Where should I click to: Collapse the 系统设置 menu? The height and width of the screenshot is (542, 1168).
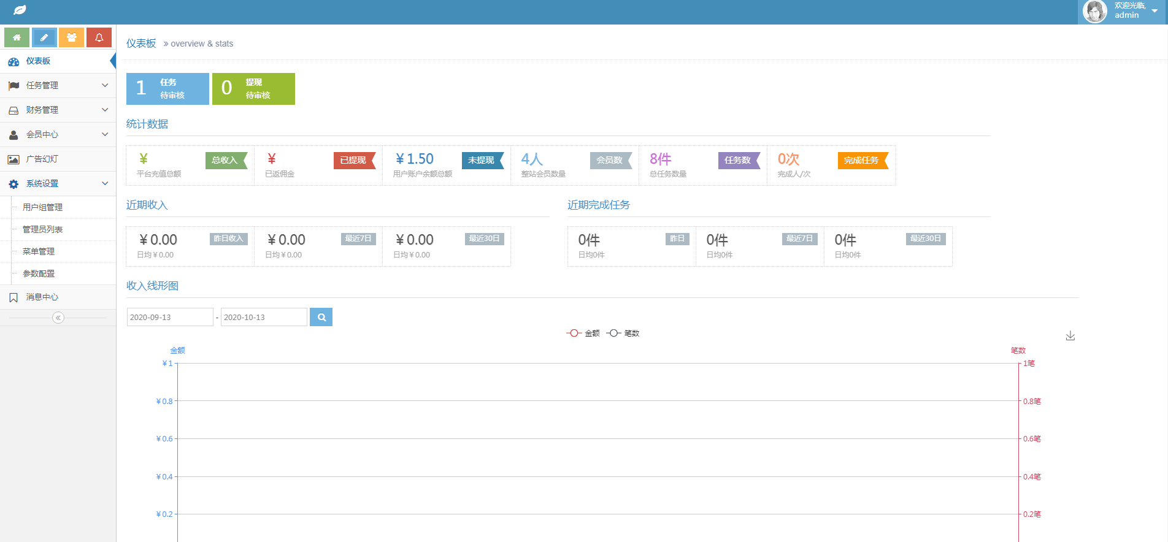pos(58,183)
